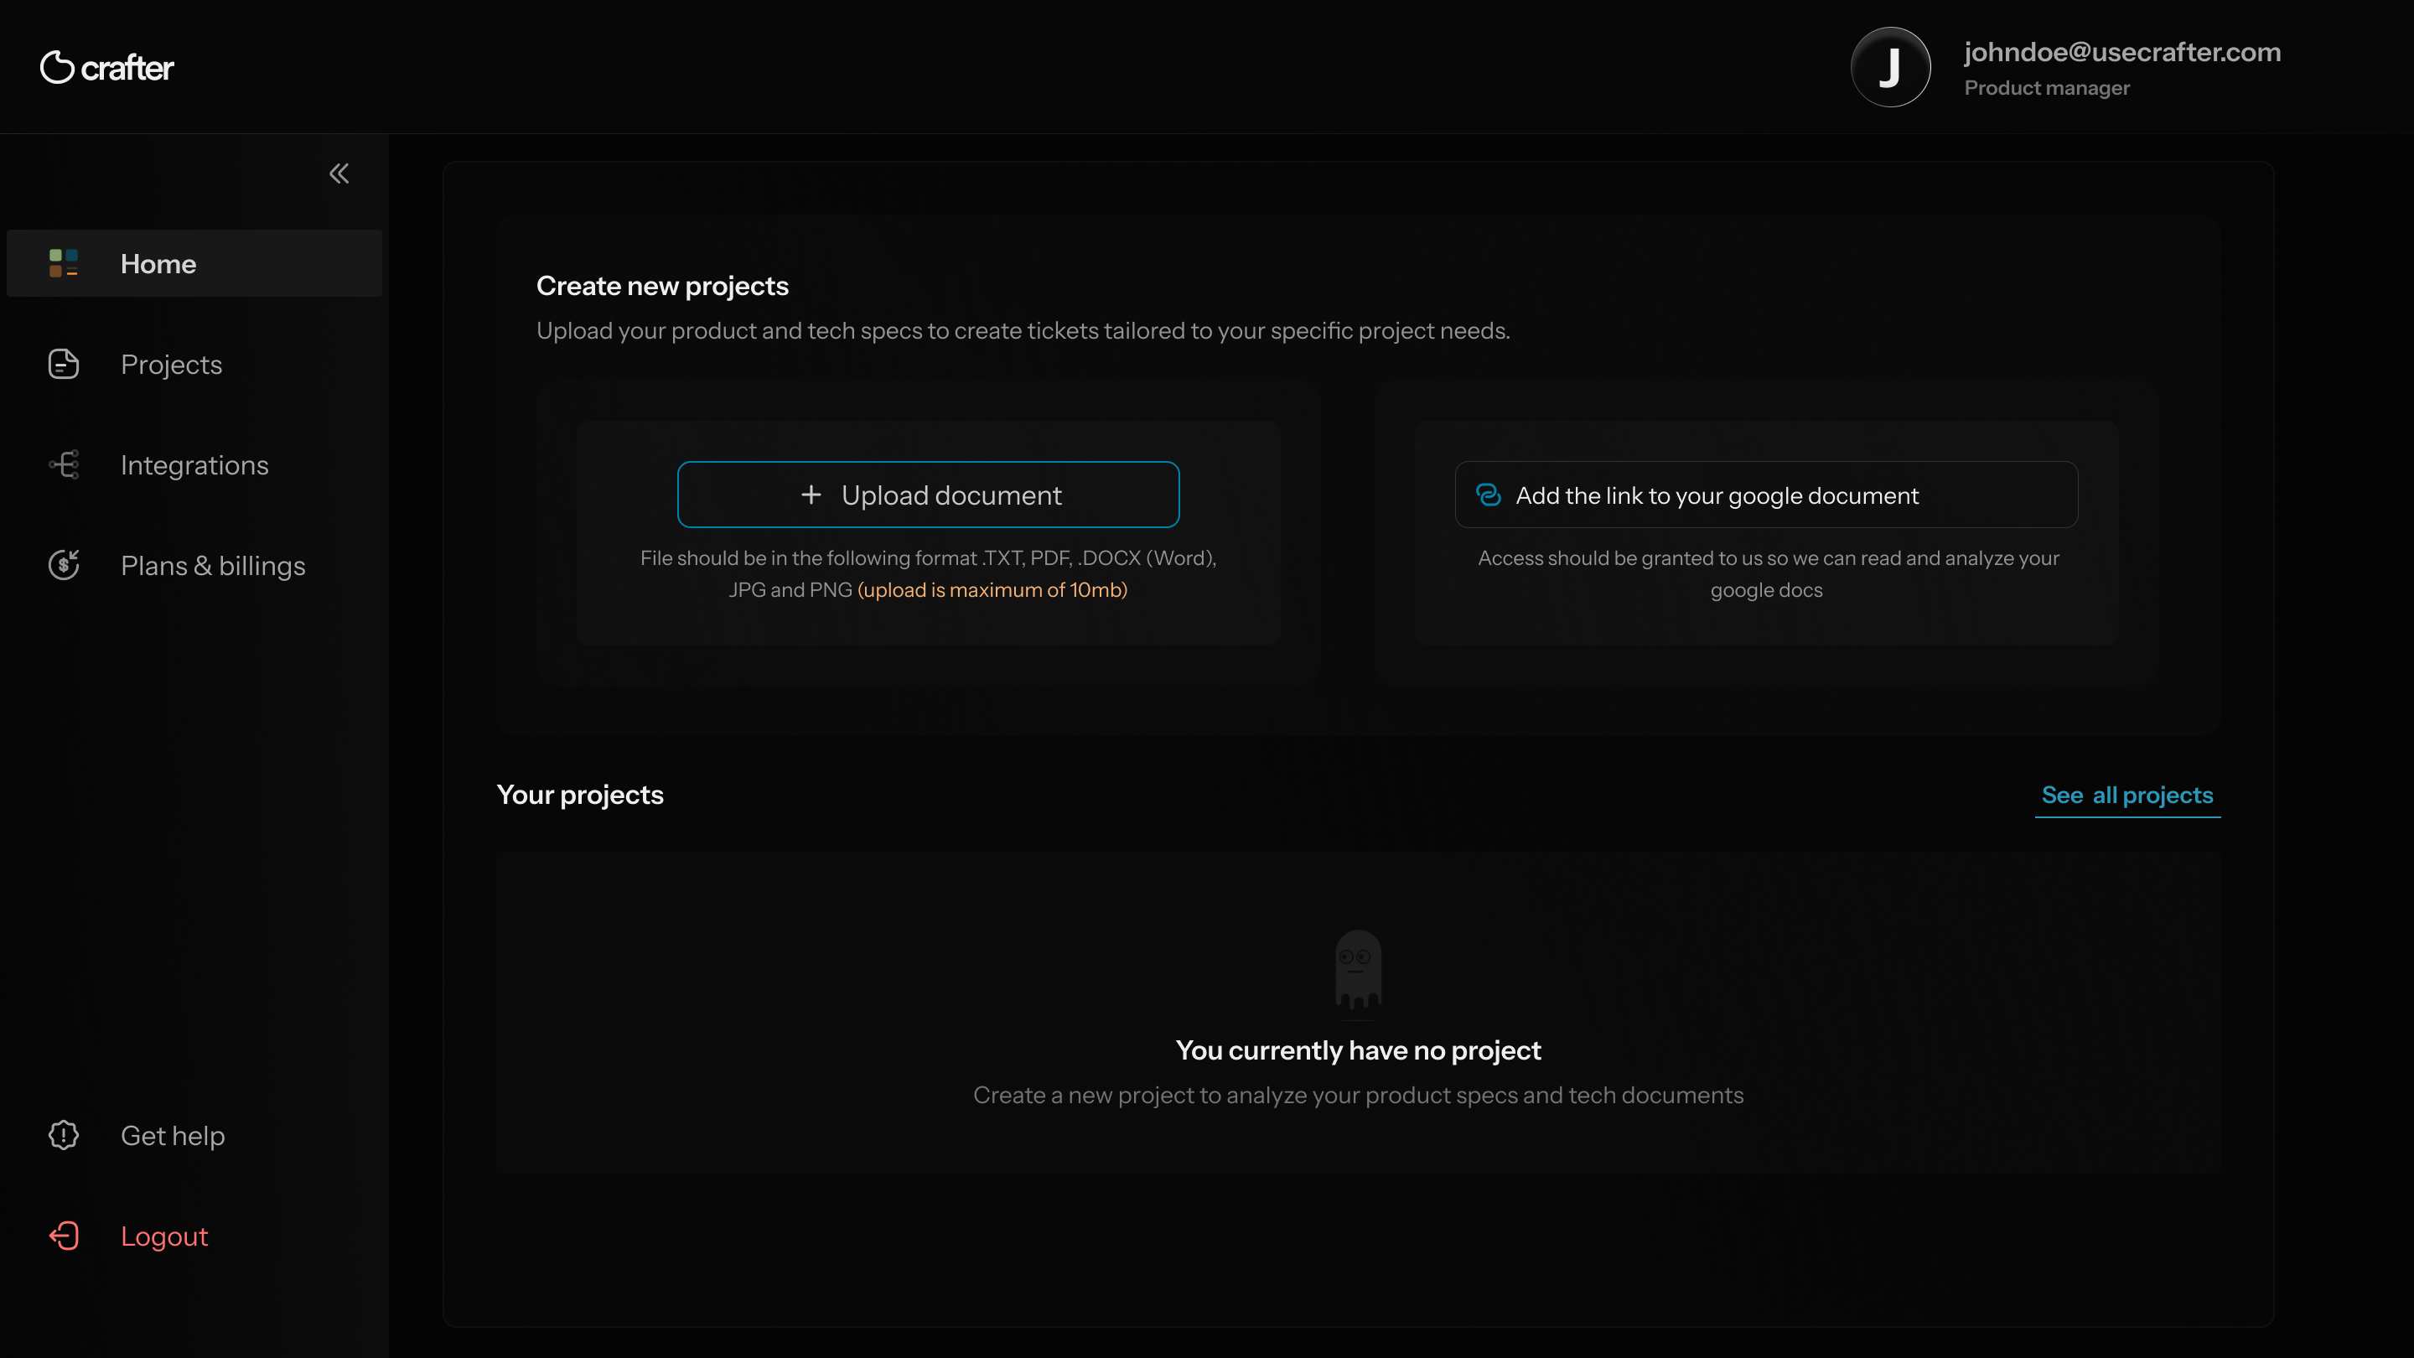The height and width of the screenshot is (1358, 2414).
Task: Click the Plans & billings dollar icon
Action: [64, 565]
